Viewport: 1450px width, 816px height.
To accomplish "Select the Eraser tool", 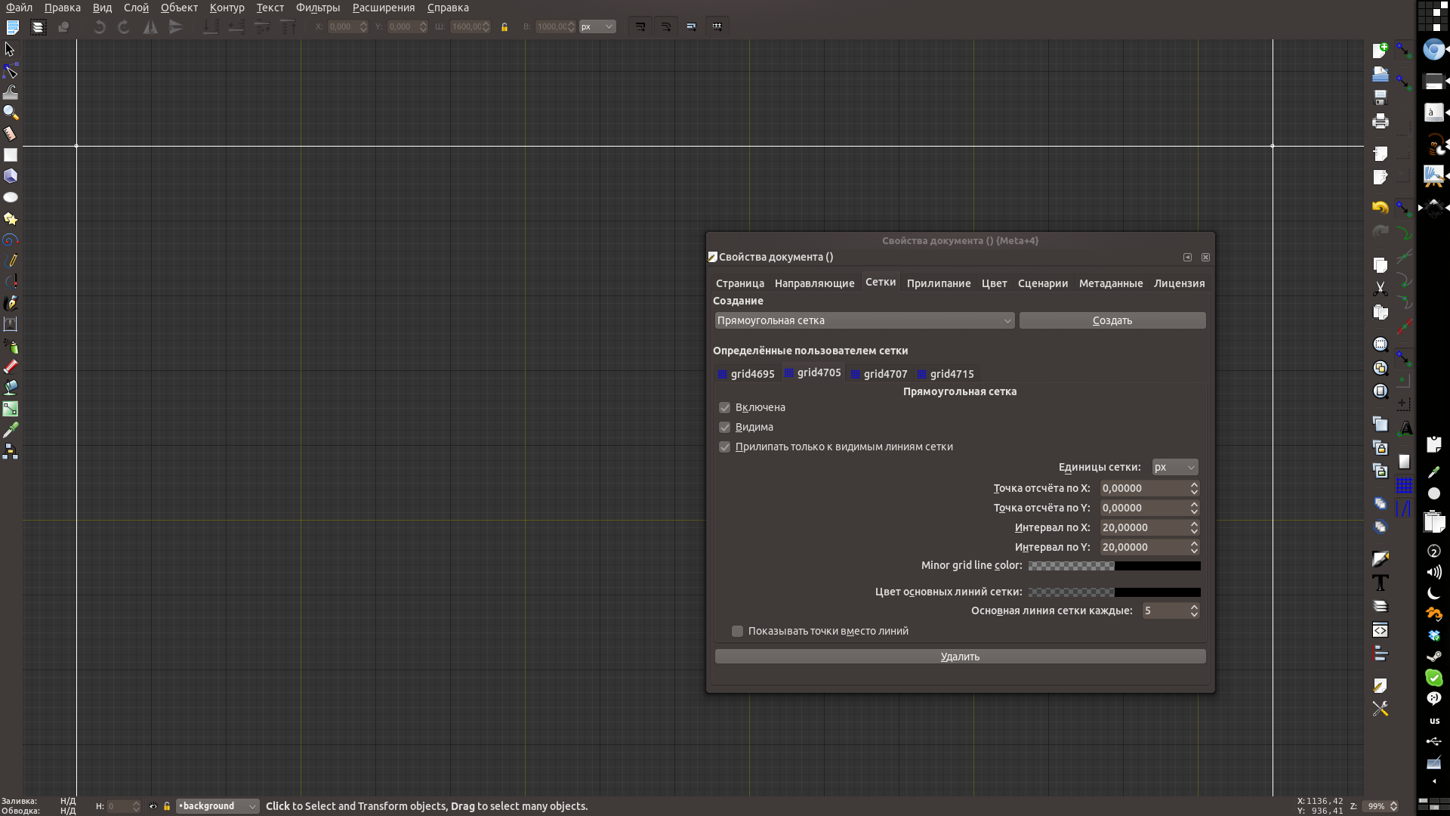I will (10, 366).
